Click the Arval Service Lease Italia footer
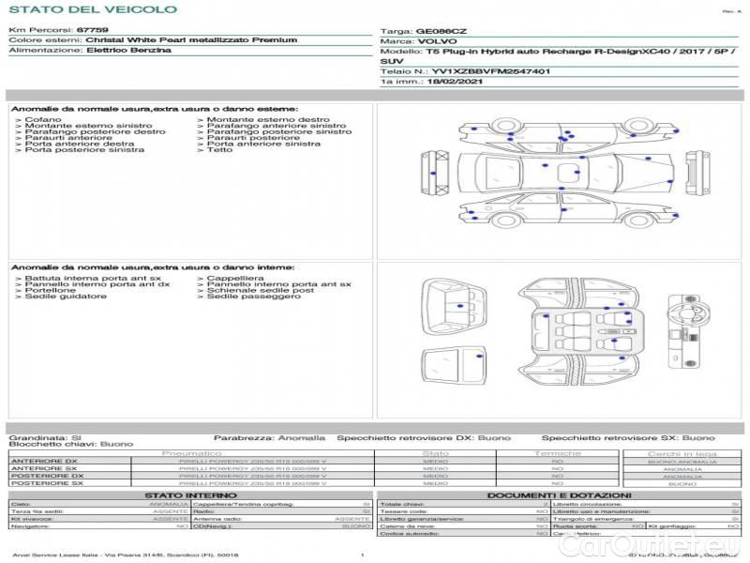This screenshot has width=750, height=563. click(125, 555)
